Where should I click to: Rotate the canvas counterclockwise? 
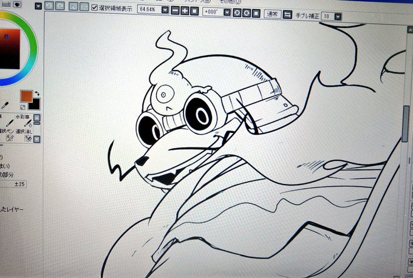tap(237, 13)
